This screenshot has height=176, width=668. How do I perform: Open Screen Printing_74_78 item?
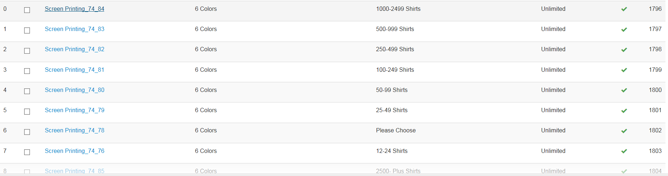point(74,130)
